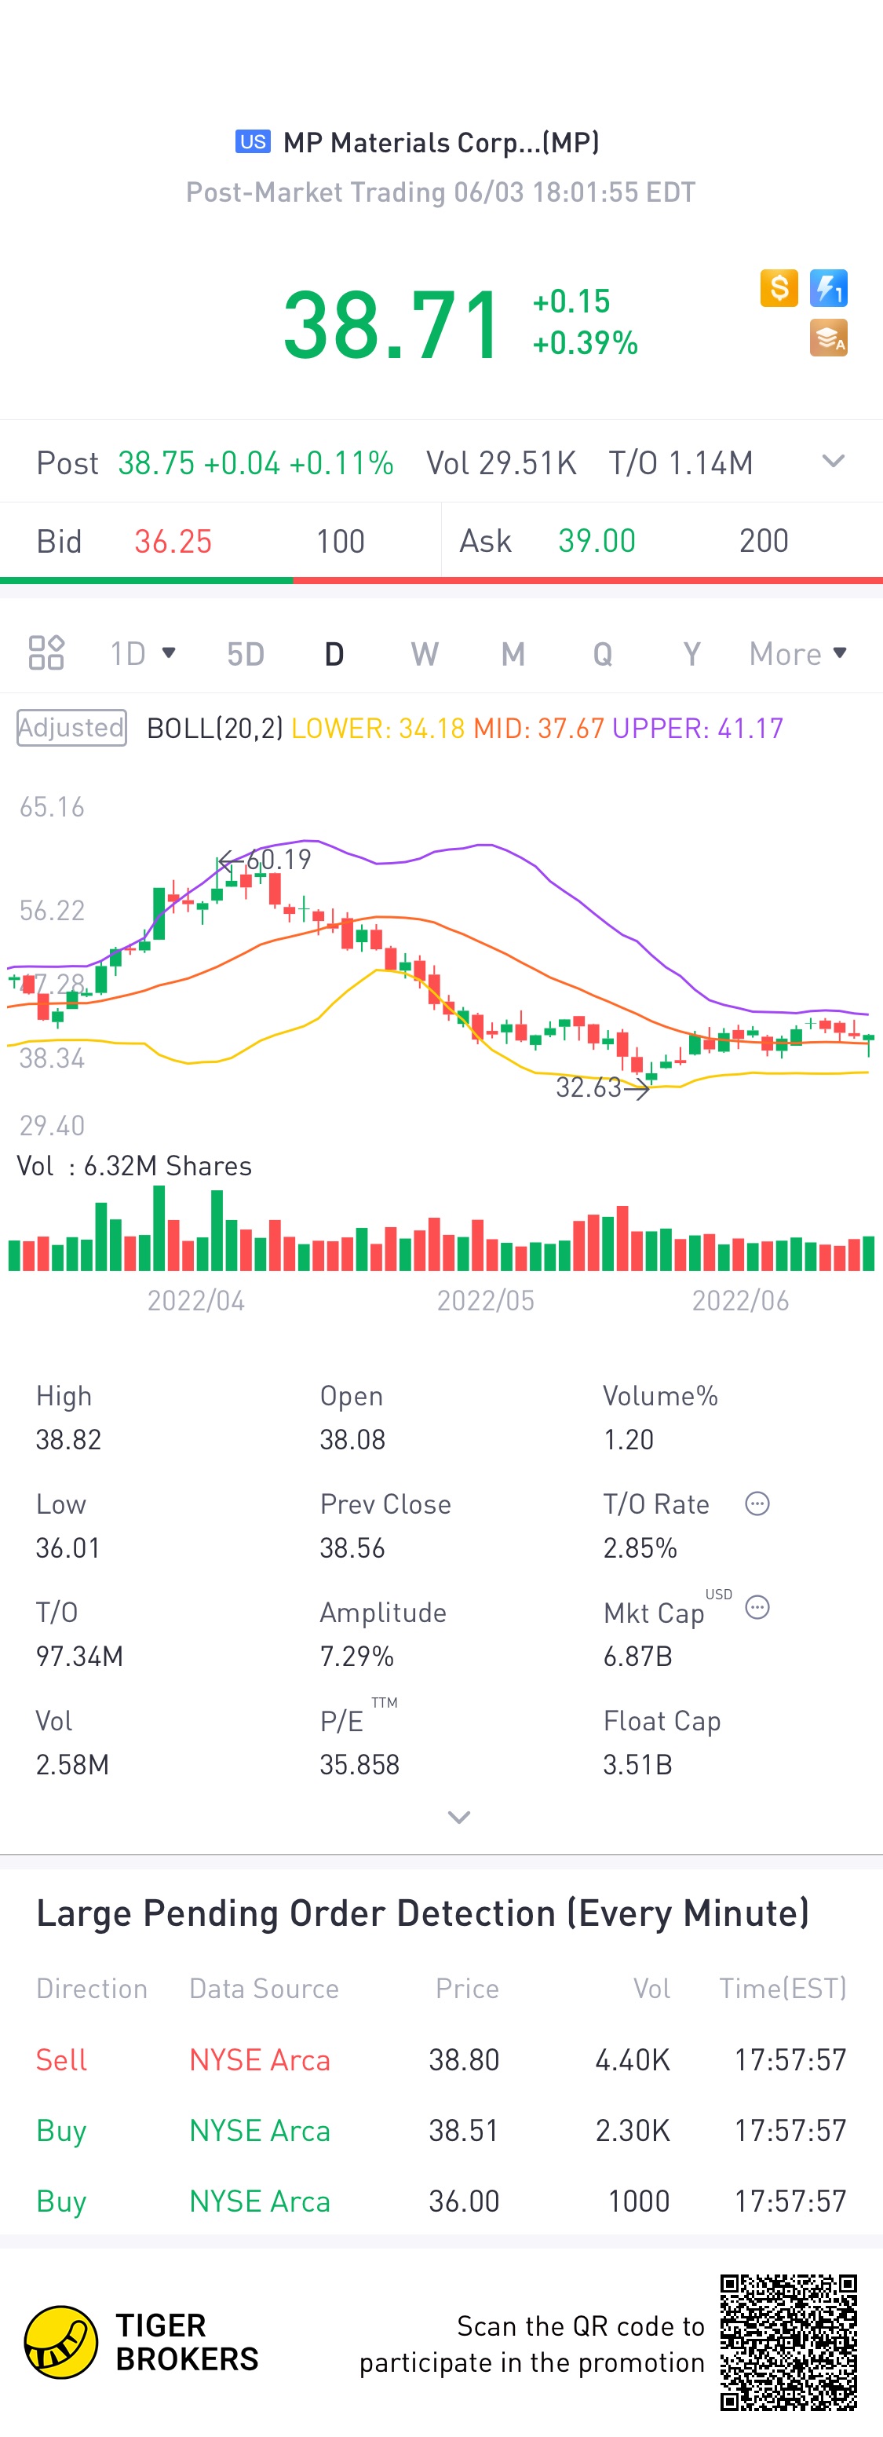Tap the High value 38.82
Screen dimensions: 883x2437
point(68,1440)
